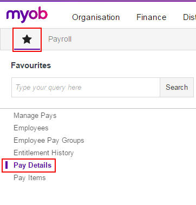196x205 pixels.
Task: Open the partially visible Dist menu
Action: [x=190, y=17]
